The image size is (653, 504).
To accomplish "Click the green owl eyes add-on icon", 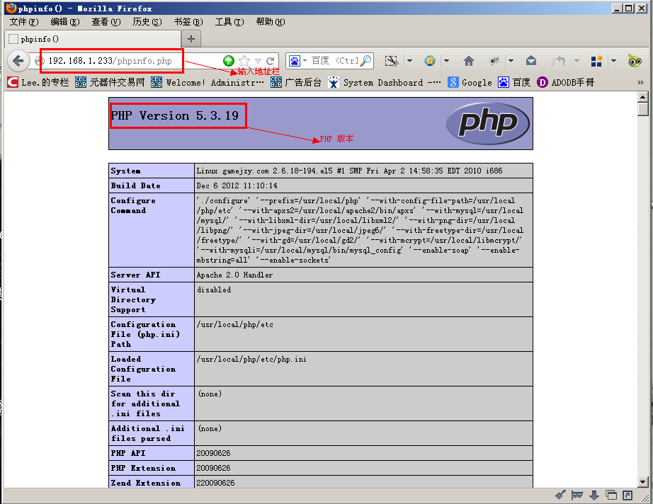I will (635, 61).
